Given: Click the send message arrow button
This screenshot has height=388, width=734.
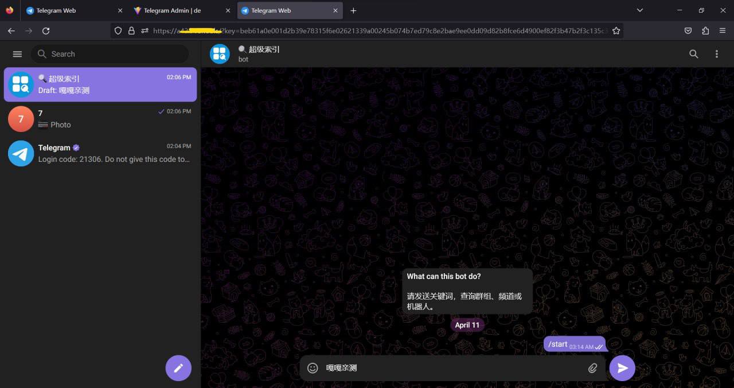Looking at the screenshot, I should (x=622, y=368).
